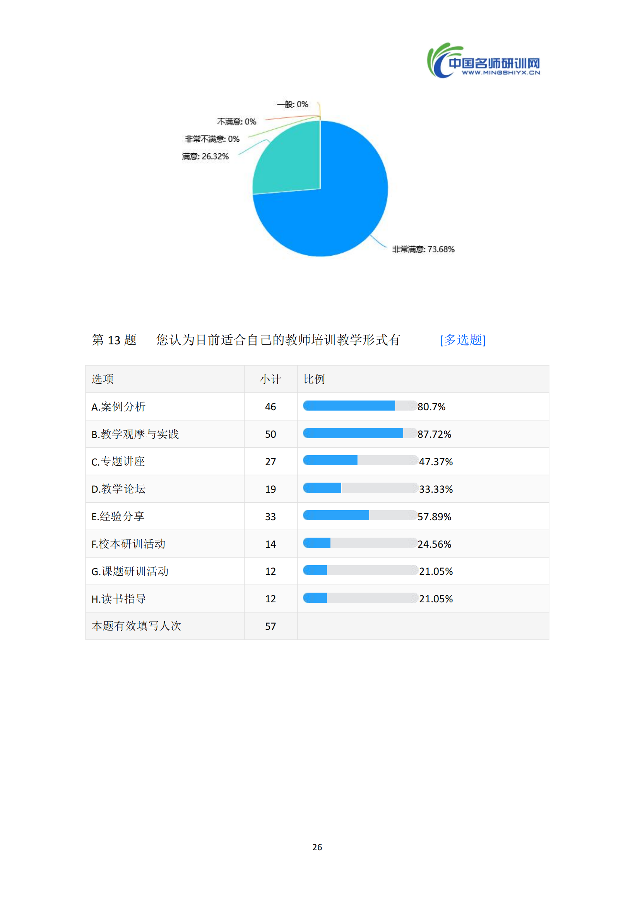Click row C.专题讲座
The height and width of the screenshot is (906, 640).
317,461
